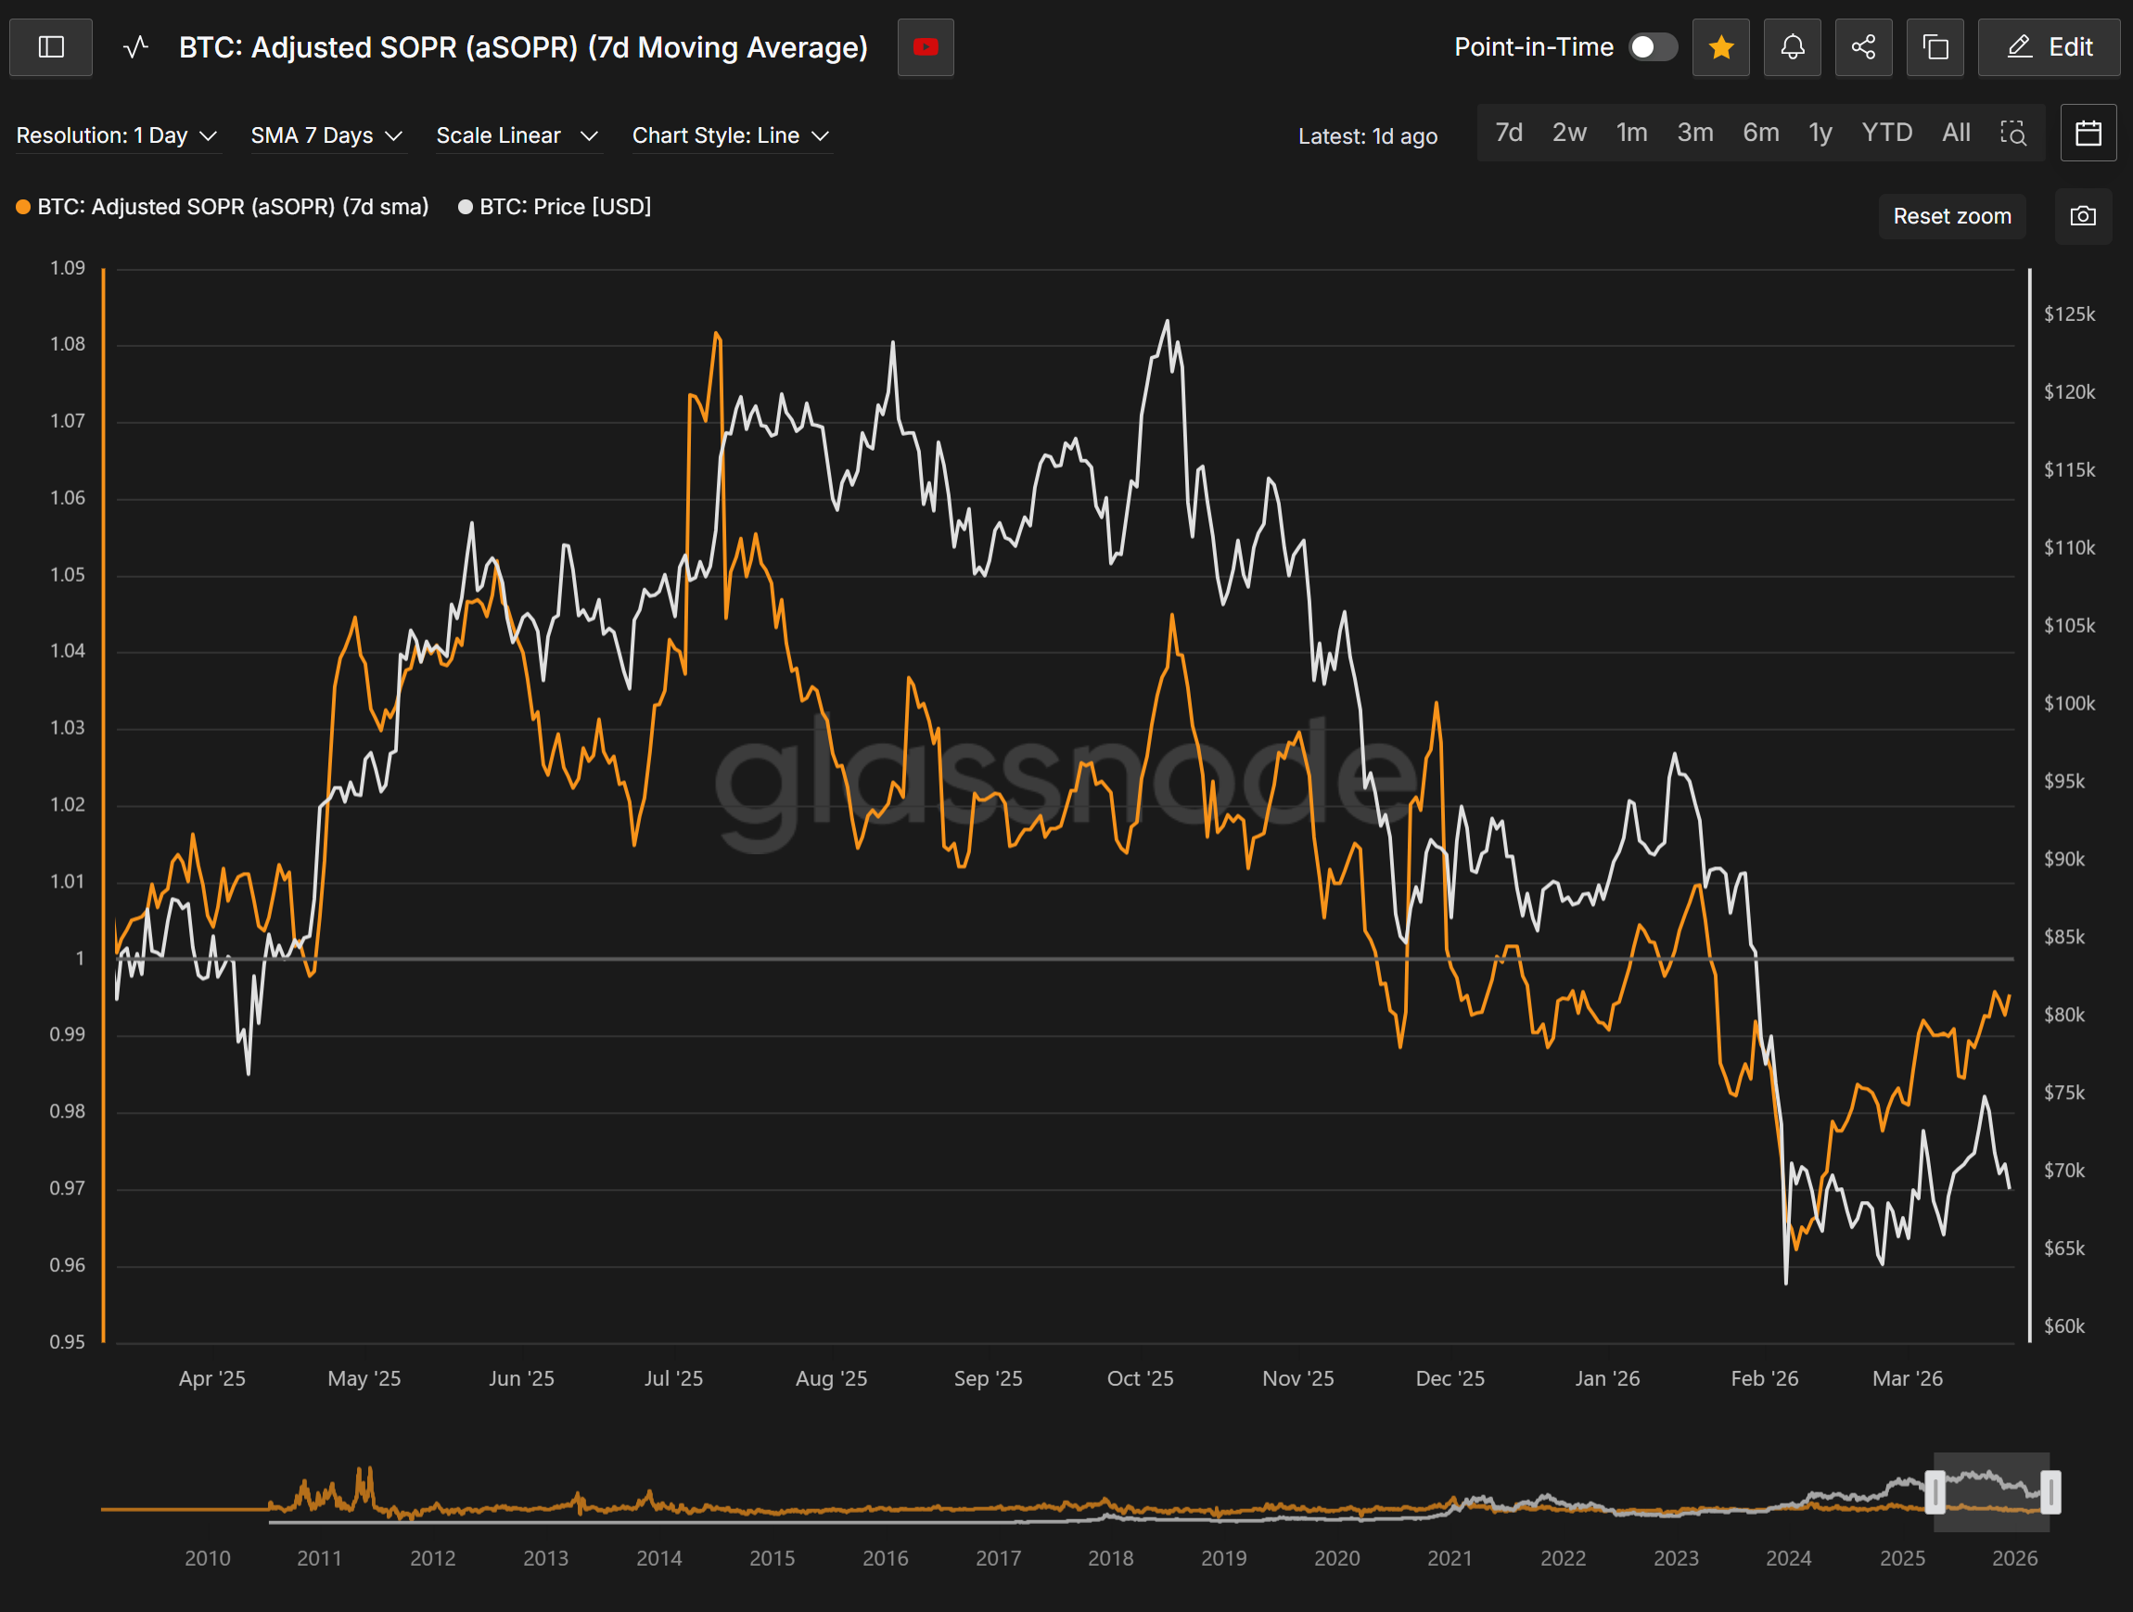Open alerts with the bell icon

point(1792,47)
